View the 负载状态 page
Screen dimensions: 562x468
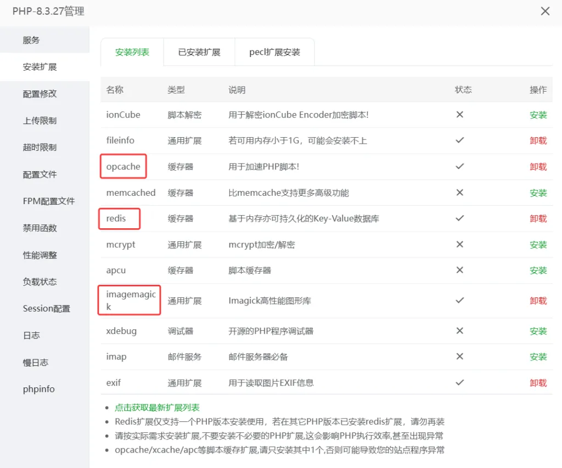[37, 281]
